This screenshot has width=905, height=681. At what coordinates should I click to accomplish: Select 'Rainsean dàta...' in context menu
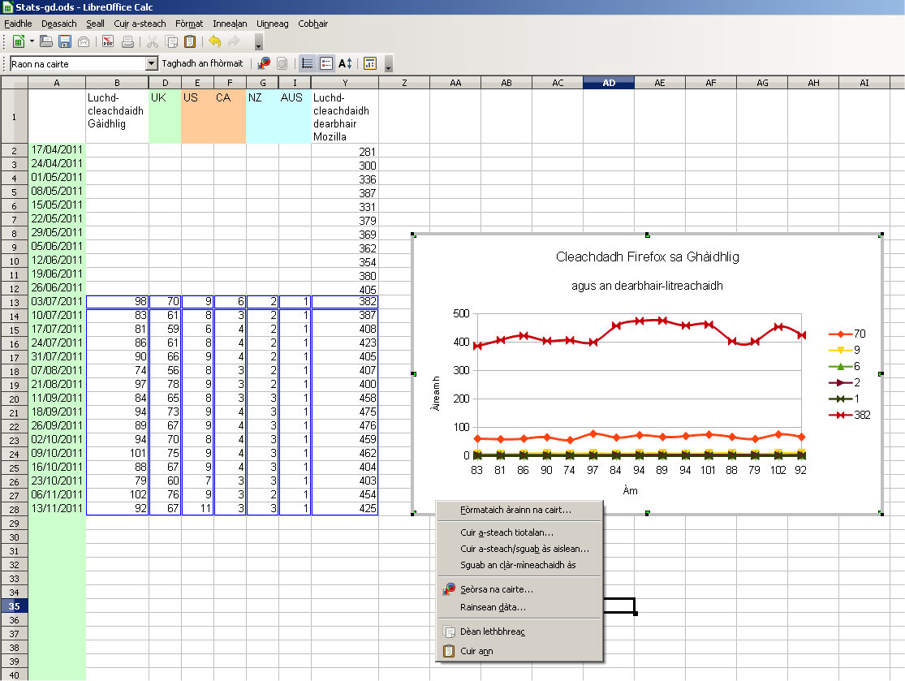493,607
